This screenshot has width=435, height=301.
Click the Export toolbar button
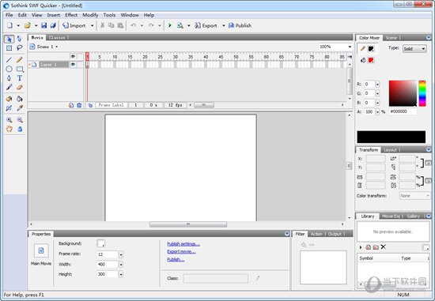[x=206, y=25]
